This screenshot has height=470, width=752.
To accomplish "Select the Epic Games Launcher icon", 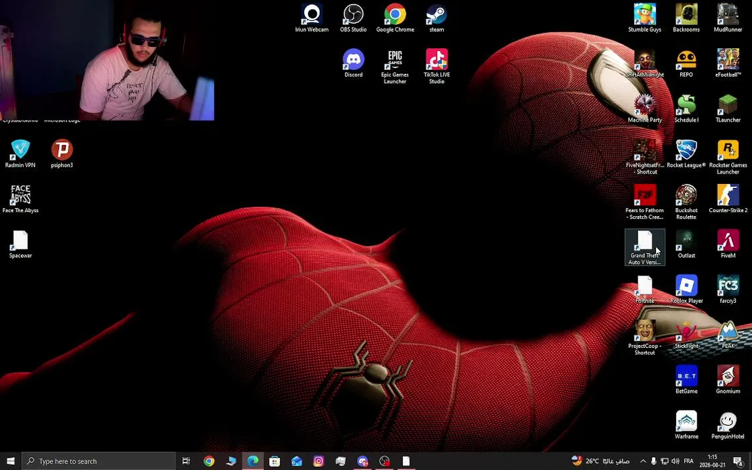I will click(x=395, y=67).
